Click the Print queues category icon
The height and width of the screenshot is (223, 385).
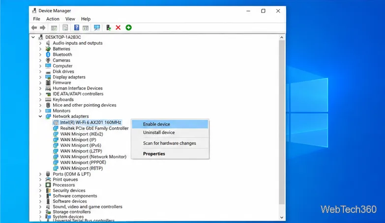coord(48,179)
